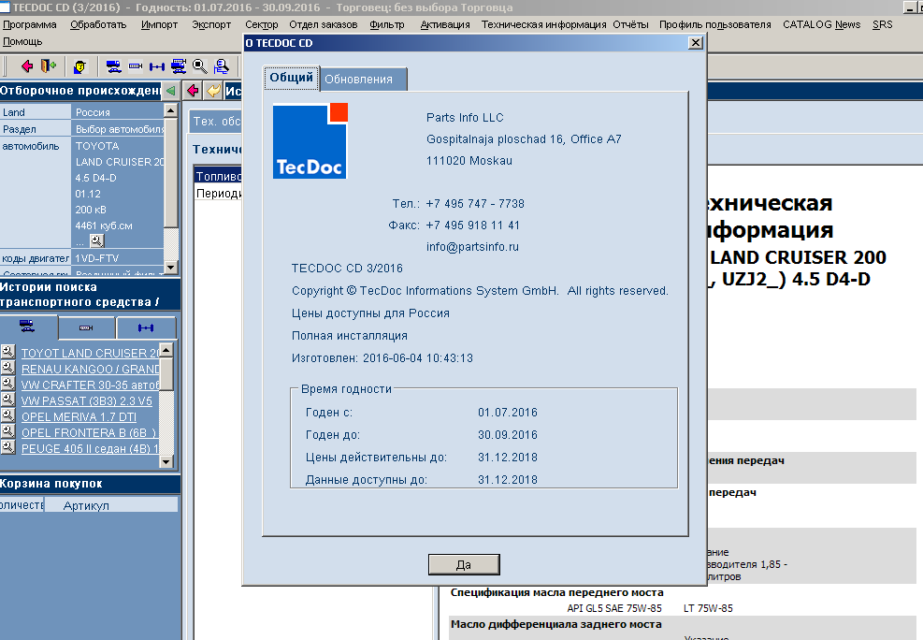Open OPEL FRONTERA B (6B_) link
The width and height of the screenshot is (923, 640).
click(x=90, y=433)
